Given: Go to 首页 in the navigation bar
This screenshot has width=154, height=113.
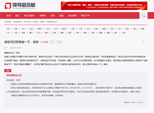Looking at the screenshot, I should [x=9, y=15].
